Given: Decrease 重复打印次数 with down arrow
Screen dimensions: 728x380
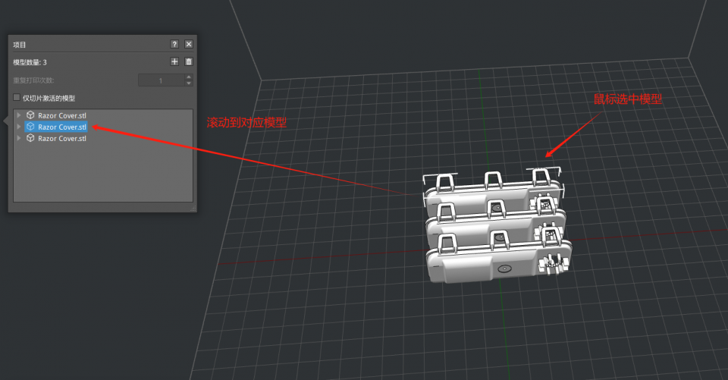Looking at the screenshot, I should click(189, 83).
